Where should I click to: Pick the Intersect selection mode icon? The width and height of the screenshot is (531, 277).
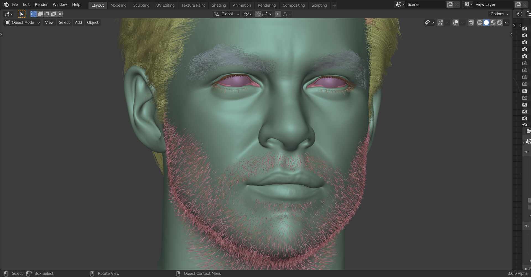coord(60,14)
